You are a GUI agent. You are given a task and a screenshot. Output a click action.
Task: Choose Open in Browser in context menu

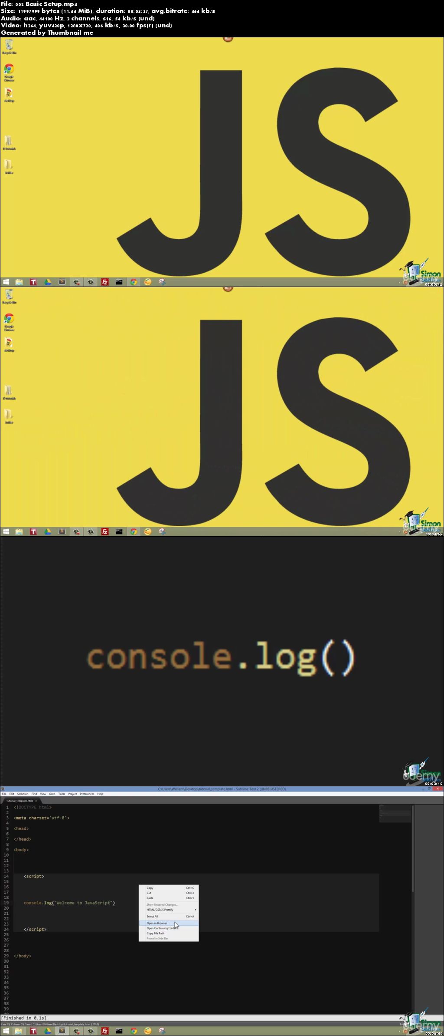point(169,923)
